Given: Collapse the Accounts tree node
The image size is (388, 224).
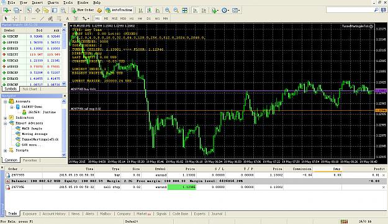Looking at the screenshot, I should click(5, 101).
